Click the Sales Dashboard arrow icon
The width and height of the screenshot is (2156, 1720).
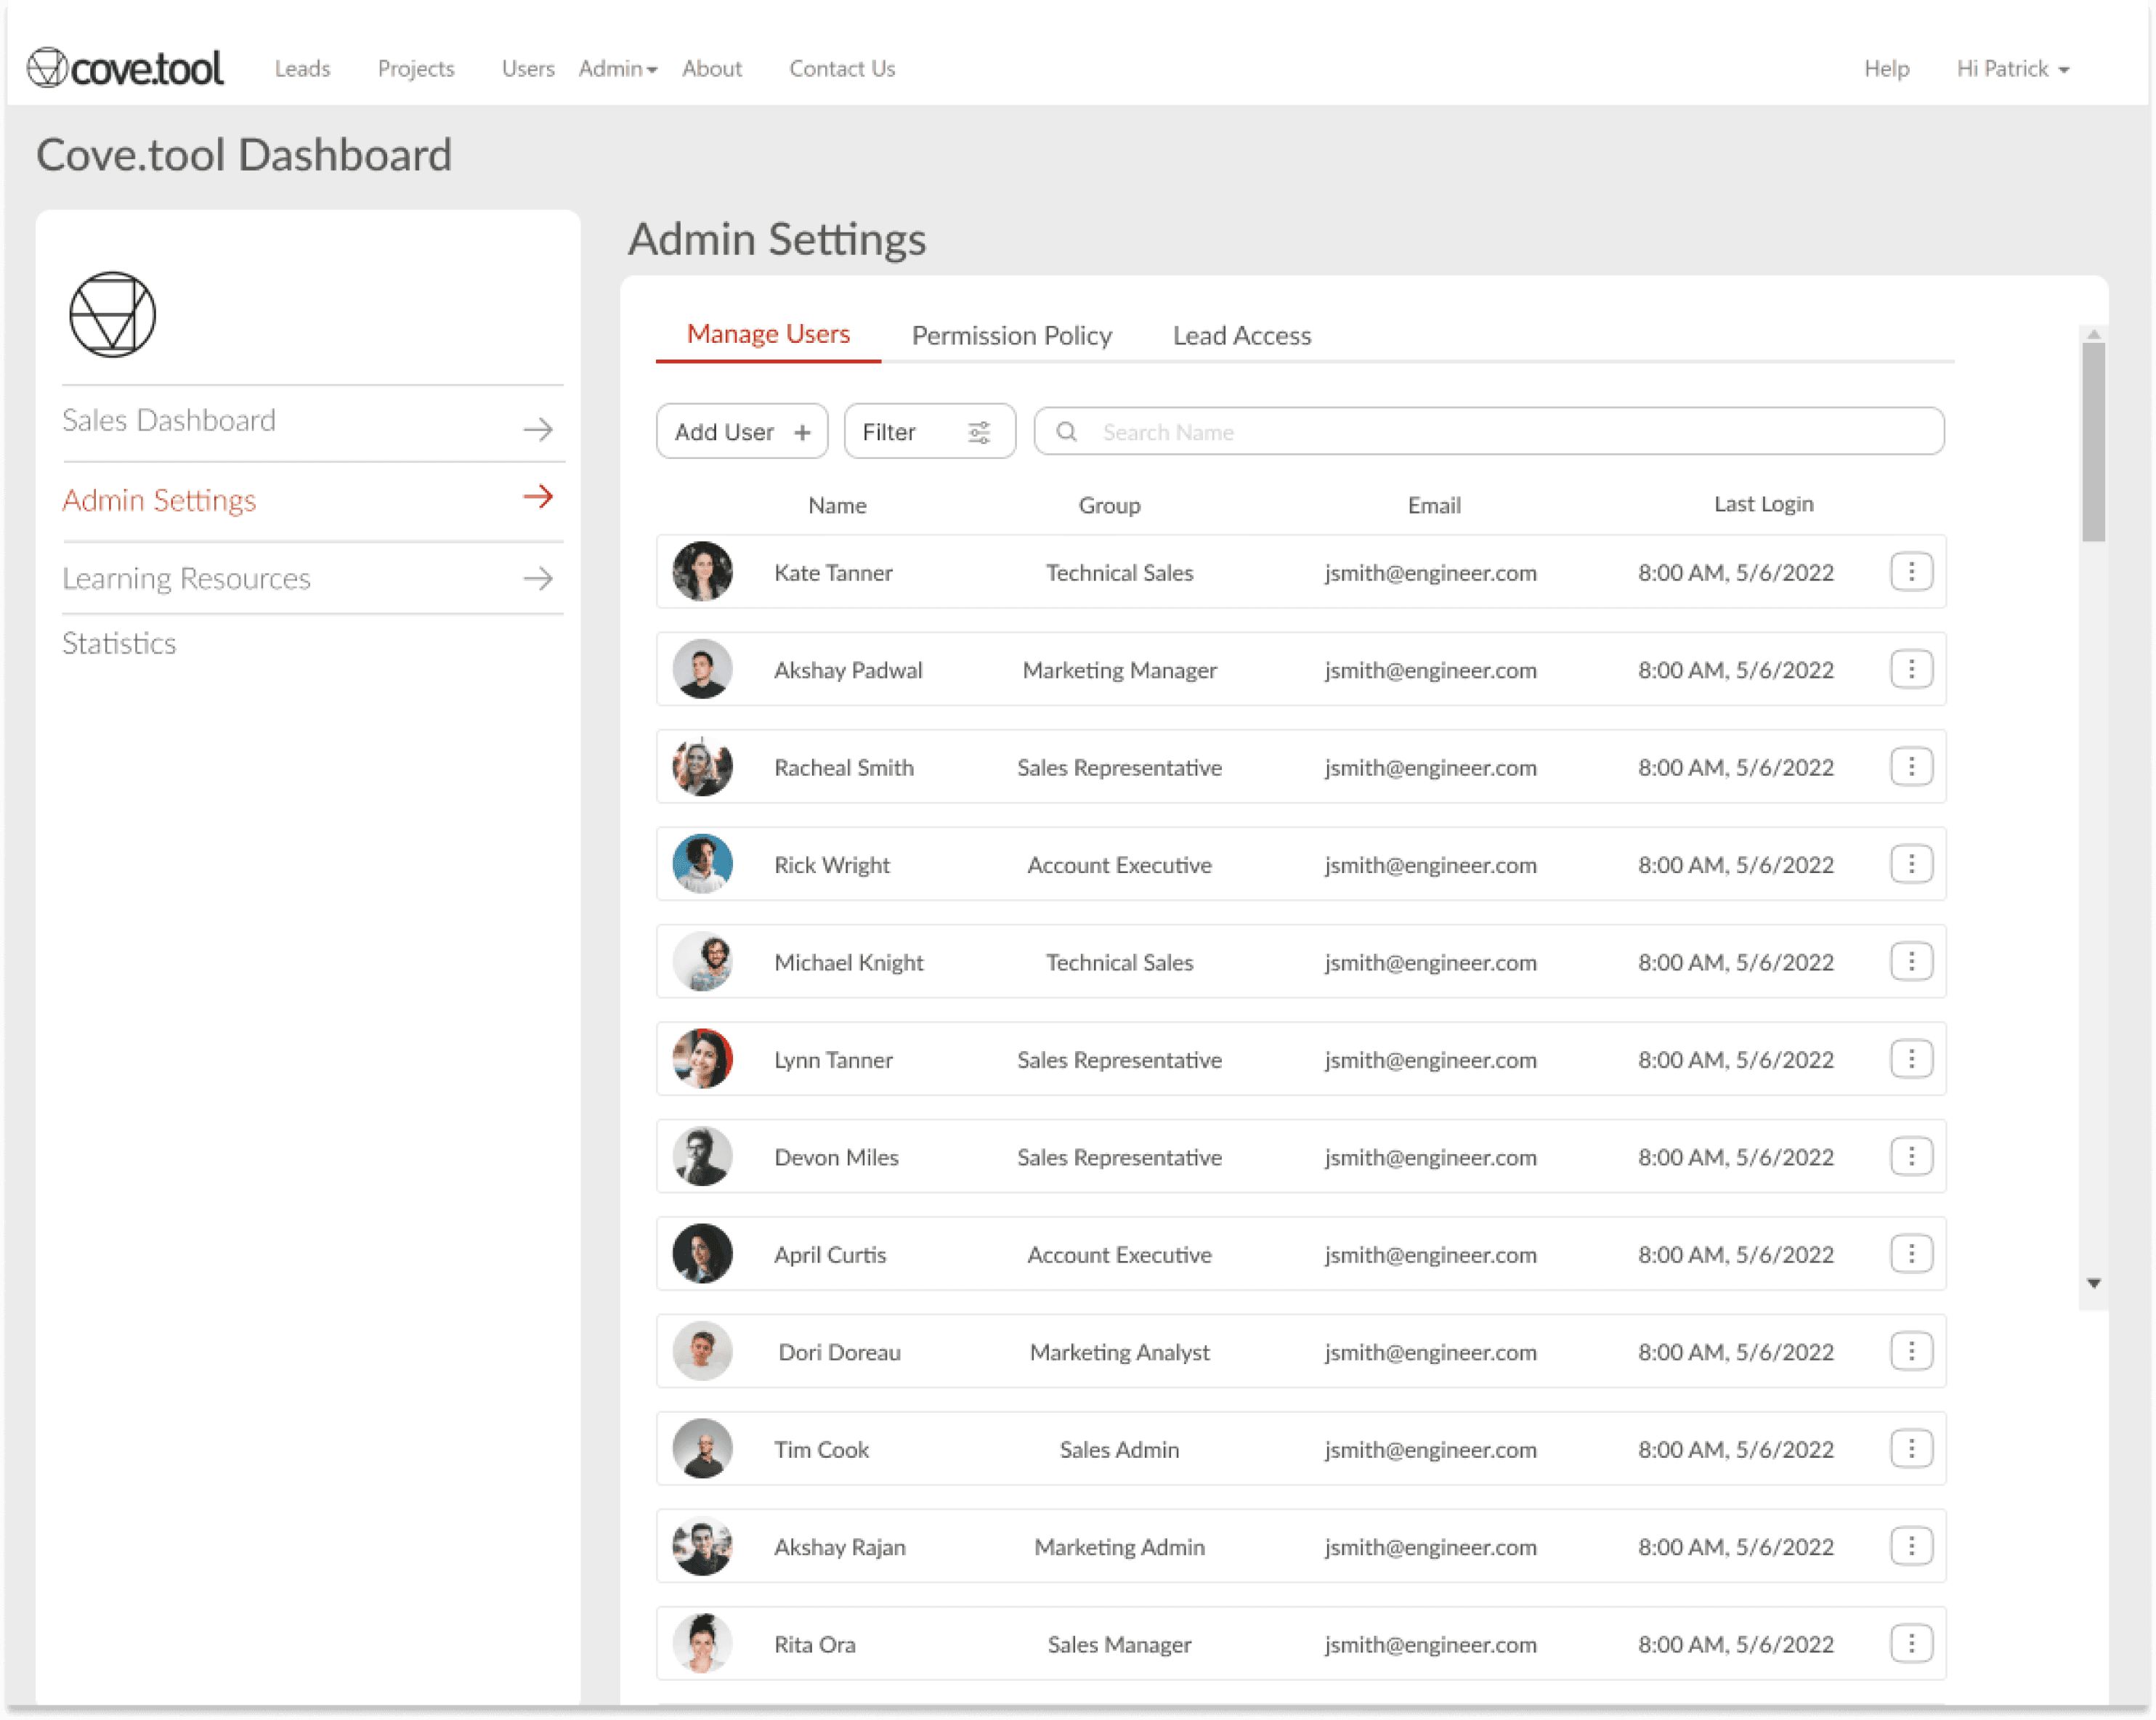click(538, 430)
